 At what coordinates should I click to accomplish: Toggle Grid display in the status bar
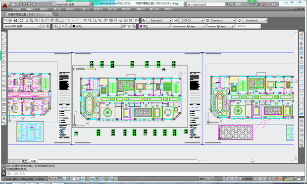point(59,179)
